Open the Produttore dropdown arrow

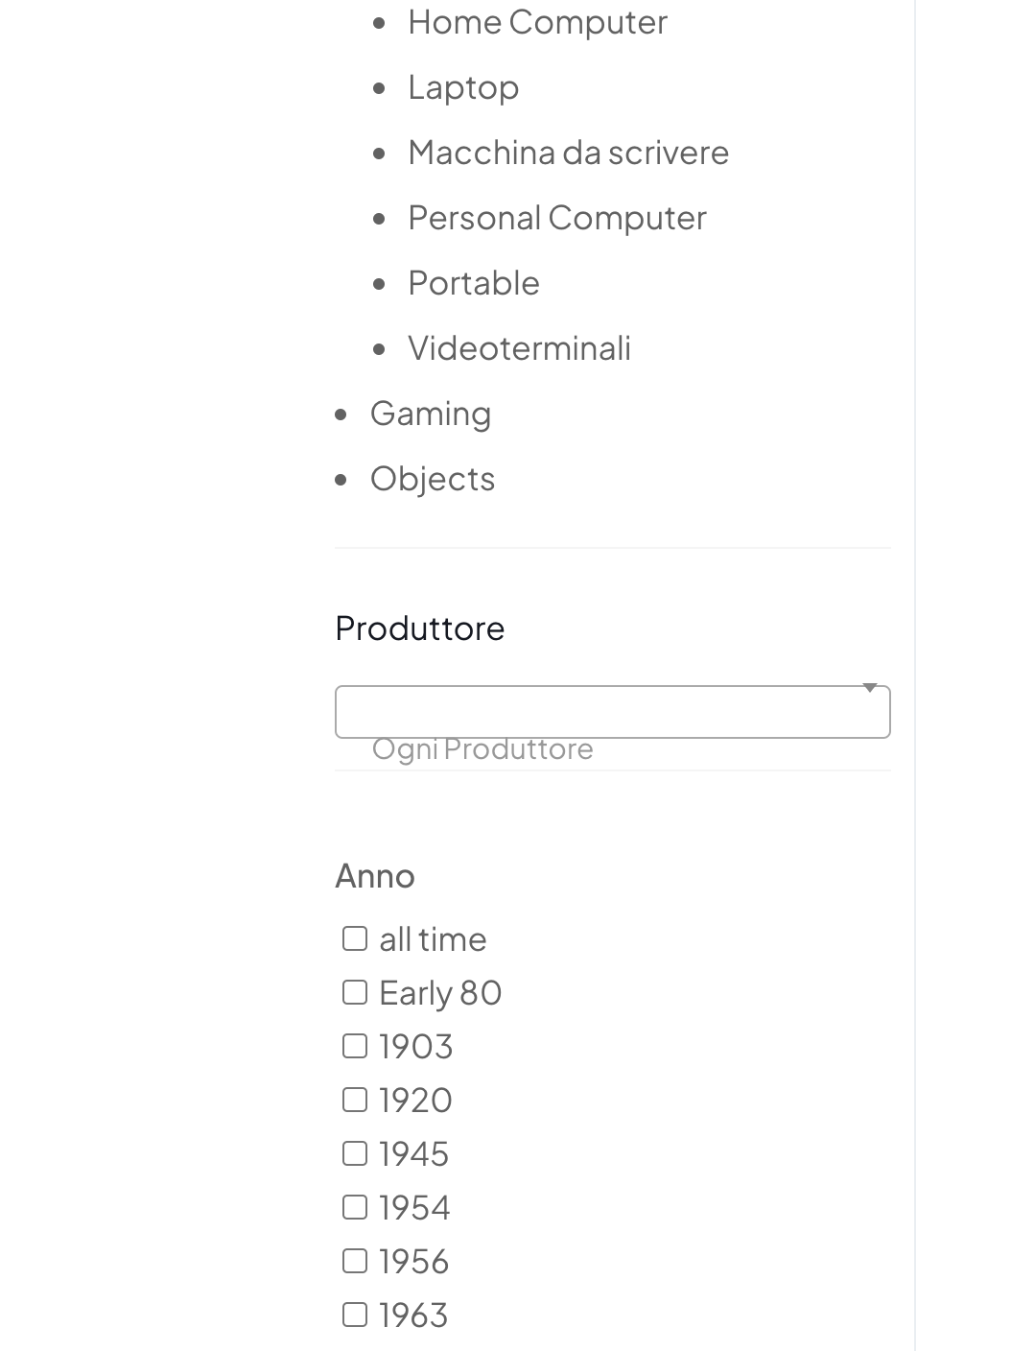(x=870, y=688)
